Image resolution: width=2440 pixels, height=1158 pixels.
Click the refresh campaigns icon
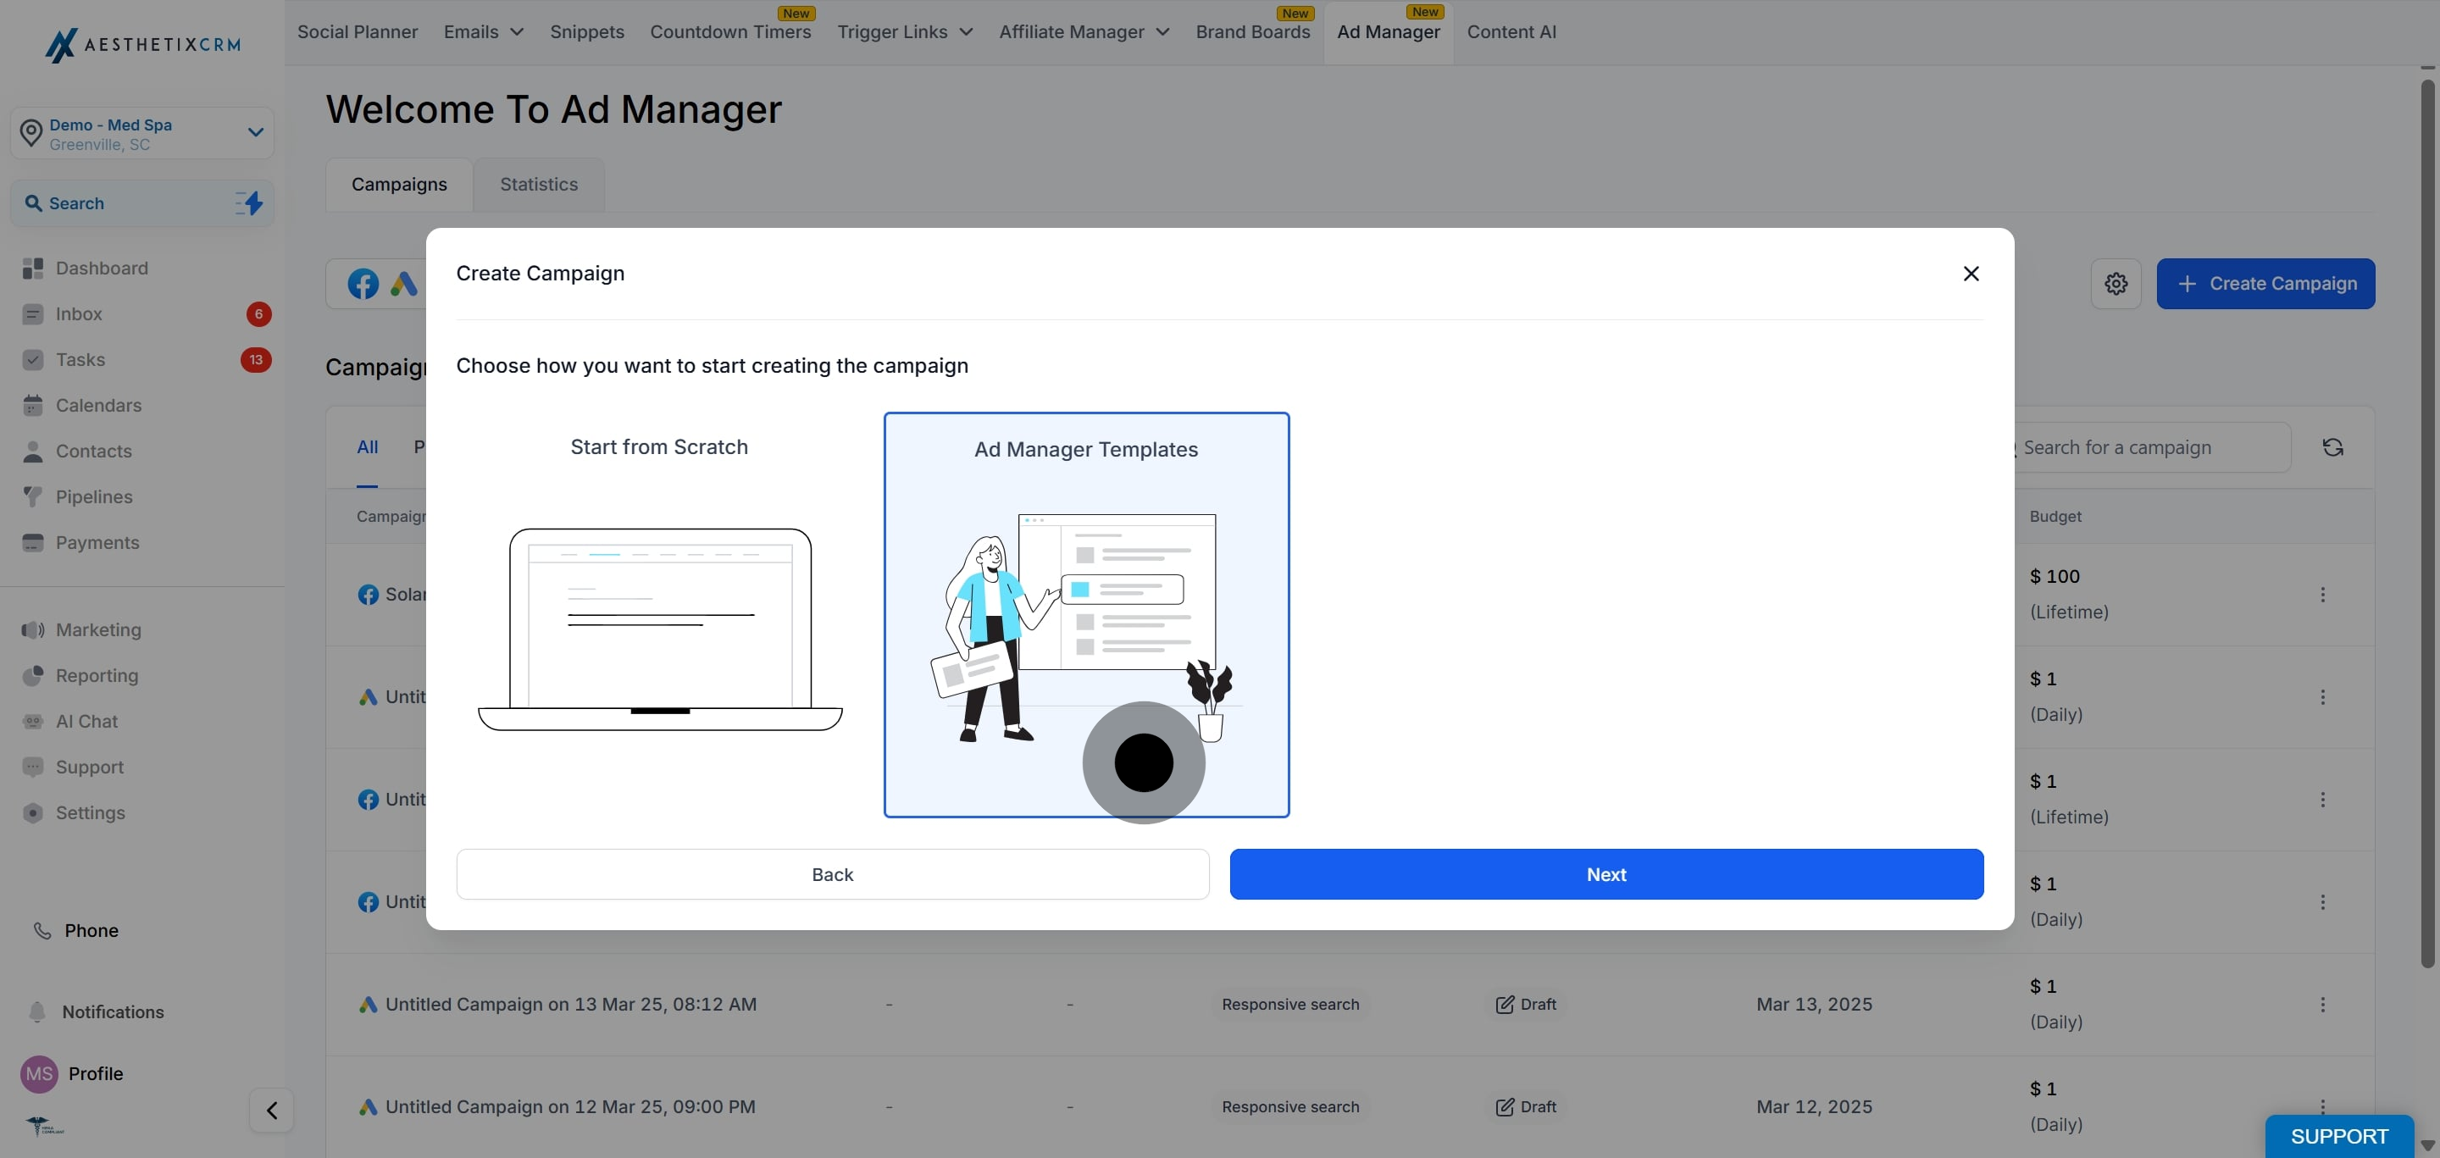2332,447
